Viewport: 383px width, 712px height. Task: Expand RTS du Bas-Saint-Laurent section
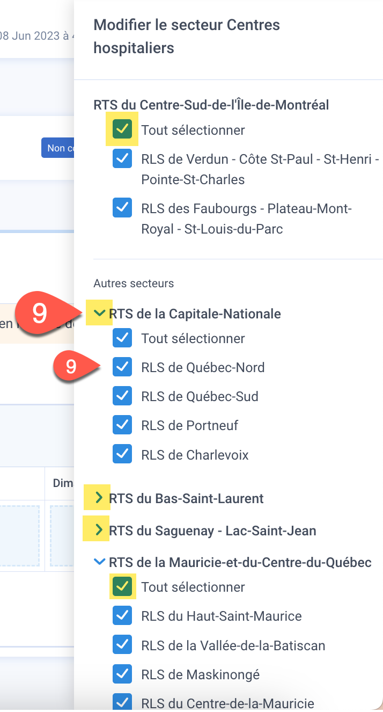coord(99,498)
